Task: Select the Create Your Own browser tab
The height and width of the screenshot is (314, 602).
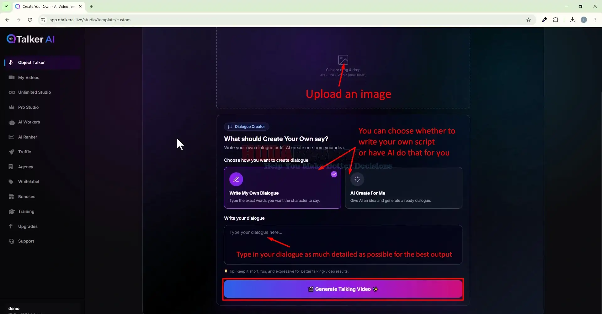Action: click(x=49, y=6)
